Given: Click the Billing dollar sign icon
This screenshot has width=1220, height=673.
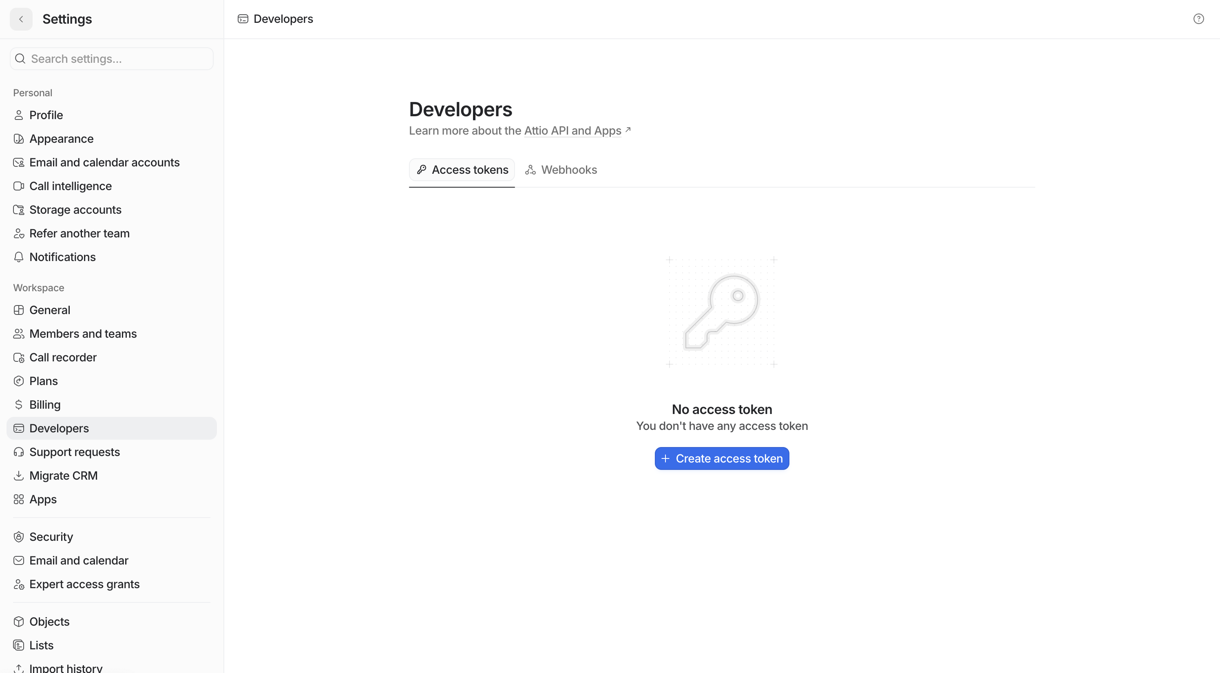Looking at the screenshot, I should (x=18, y=405).
